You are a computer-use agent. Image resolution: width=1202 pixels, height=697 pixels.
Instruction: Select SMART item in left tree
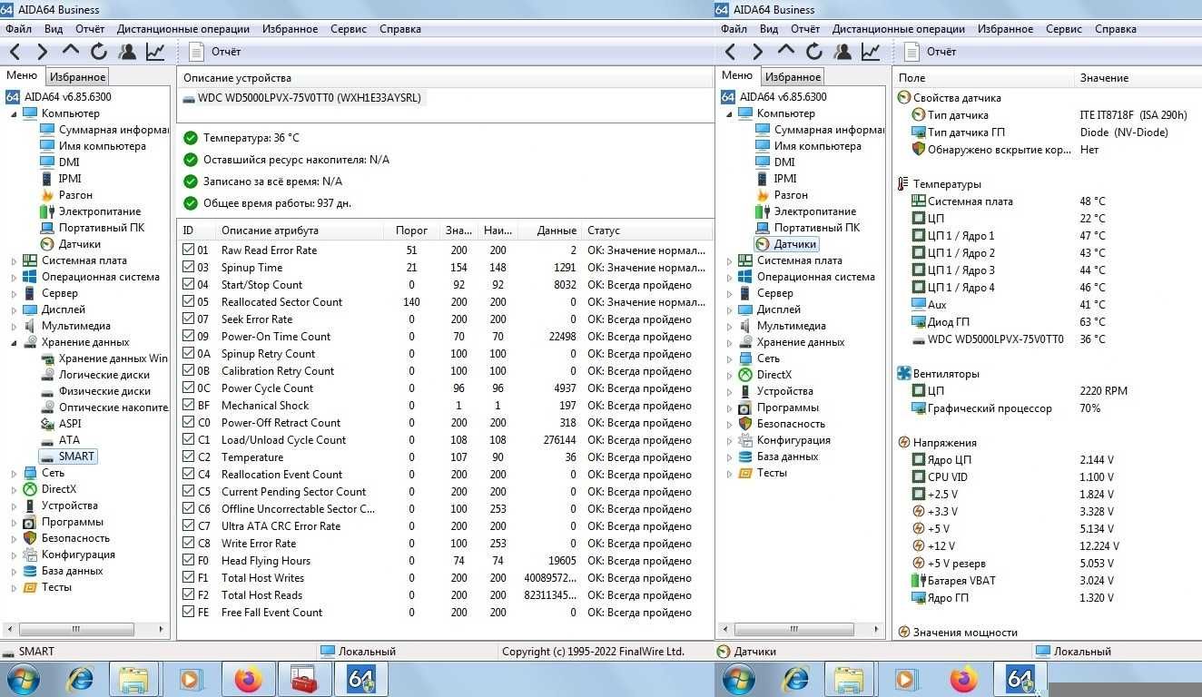tap(68, 456)
